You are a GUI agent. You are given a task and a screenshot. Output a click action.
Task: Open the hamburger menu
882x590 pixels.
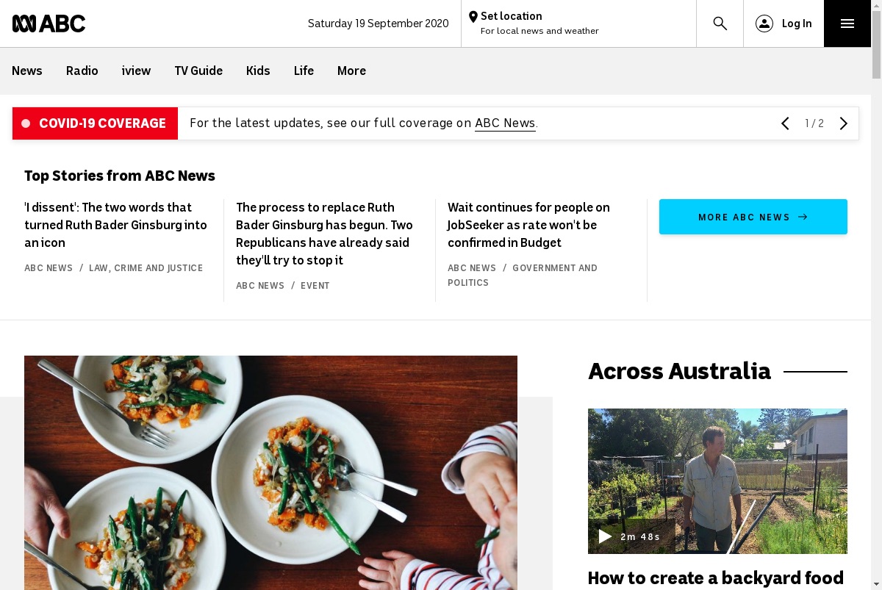[847, 24]
